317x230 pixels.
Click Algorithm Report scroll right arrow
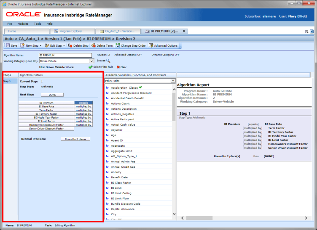point(306,218)
